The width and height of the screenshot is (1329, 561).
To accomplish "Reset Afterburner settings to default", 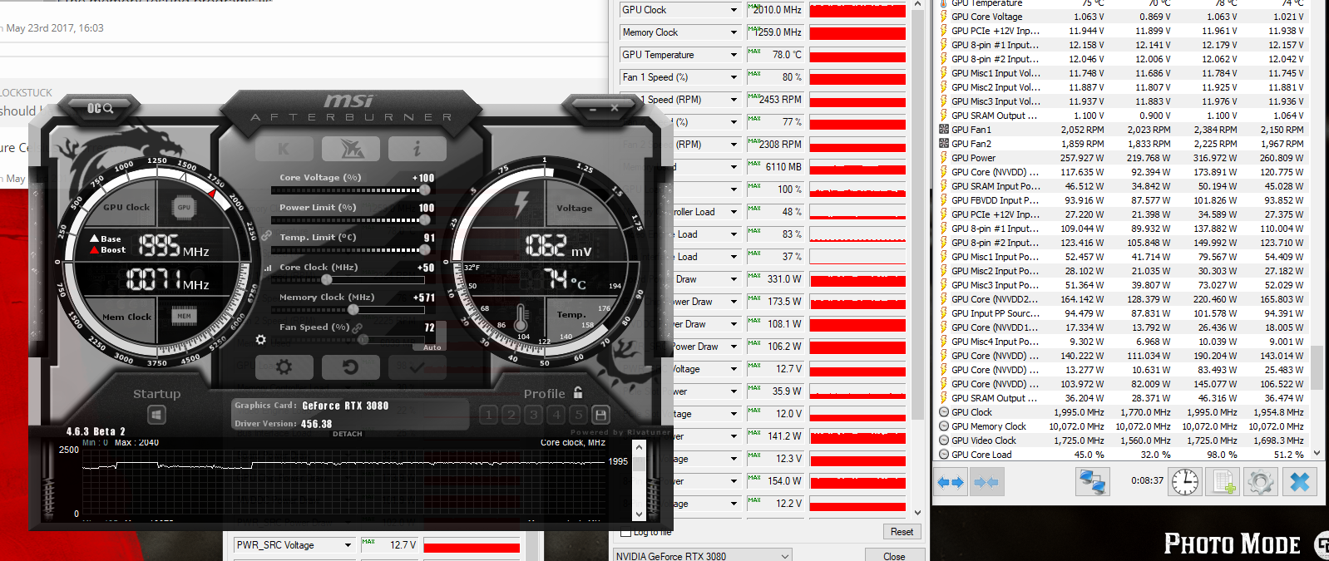I will [351, 367].
